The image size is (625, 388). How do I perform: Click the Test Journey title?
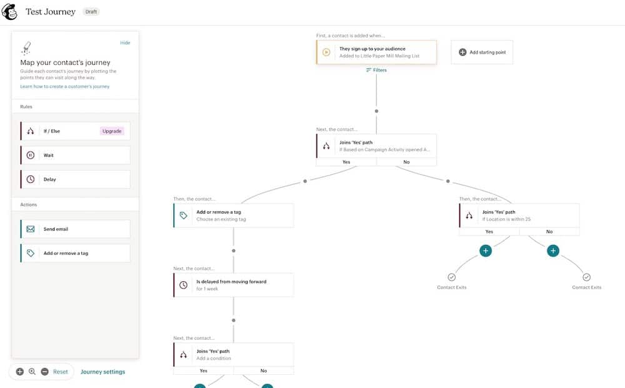(x=51, y=11)
